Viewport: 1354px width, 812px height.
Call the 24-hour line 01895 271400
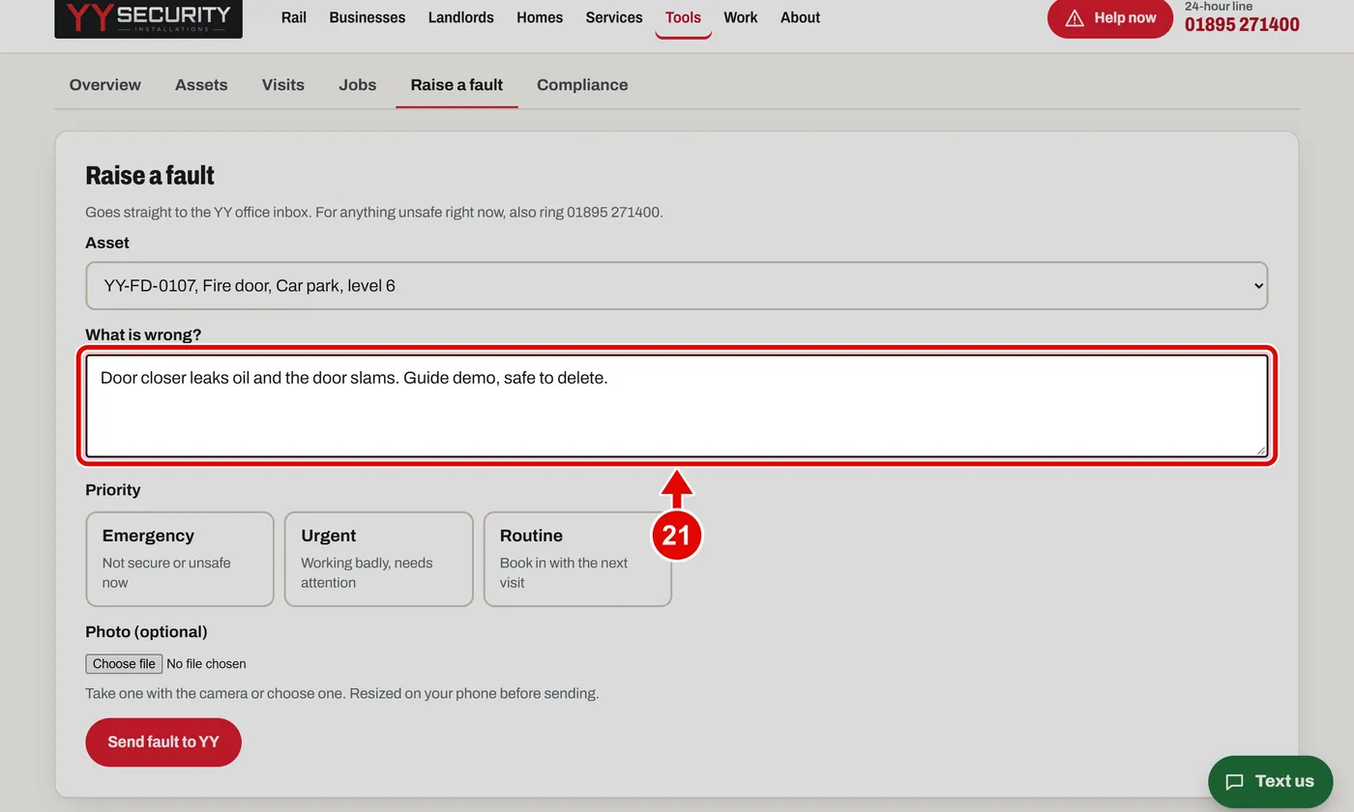click(x=1242, y=25)
